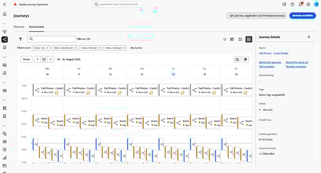
Task: Open the app switcher grid icon
Action: pyautogui.click(x=308, y=4)
